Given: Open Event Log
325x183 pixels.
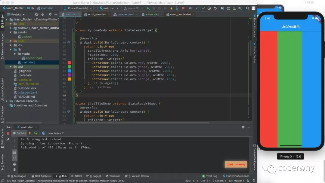Looking at the screenshot, I should coord(209,176).
